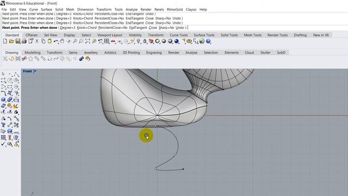Select the Box solid tool
The height and width of the screenshot is (196, 348).
tap(3, 100)
